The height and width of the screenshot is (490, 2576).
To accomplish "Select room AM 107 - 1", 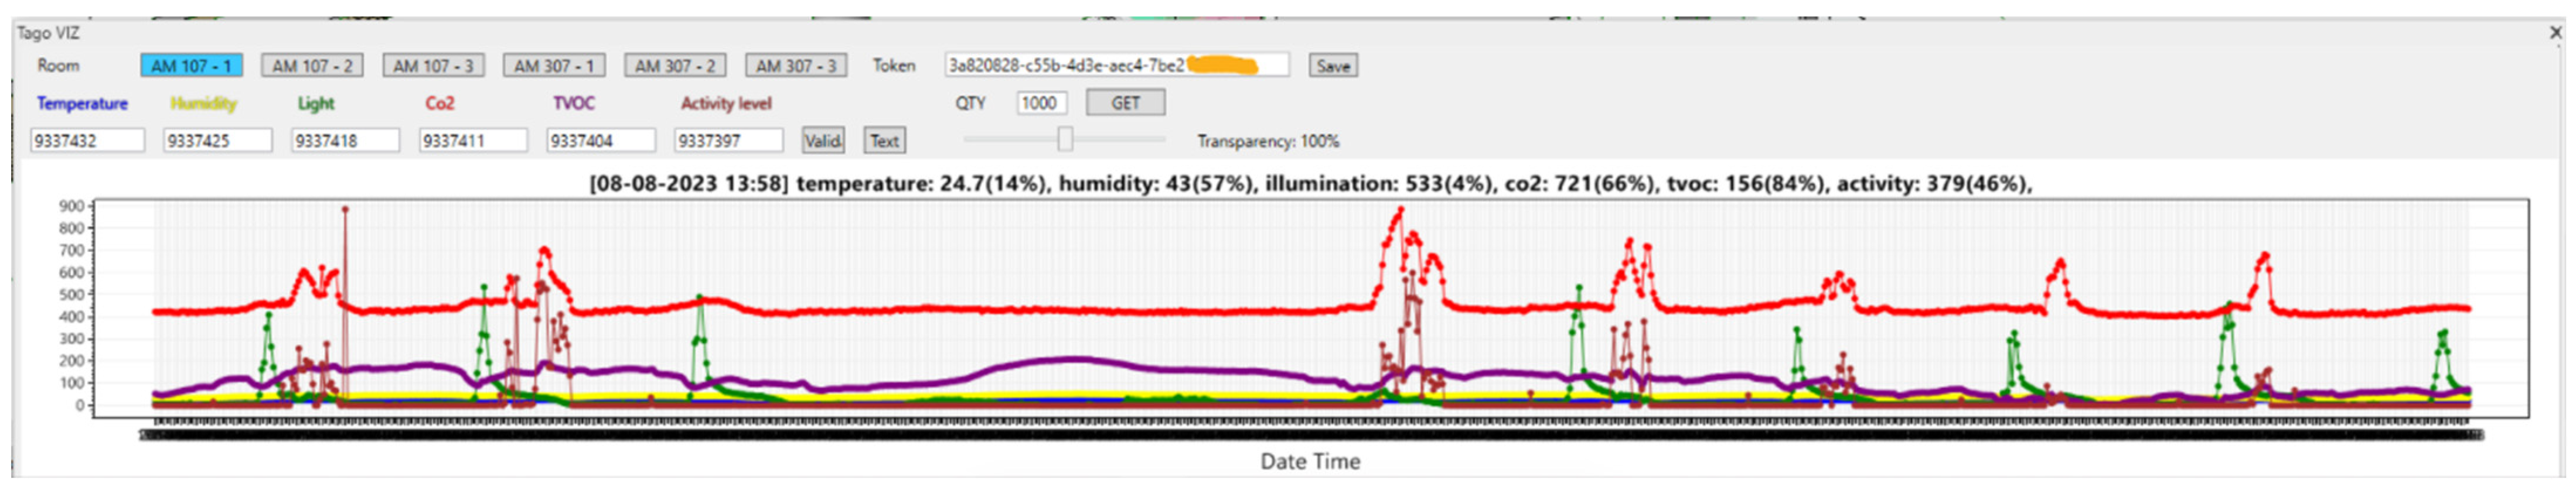I will pos(191,66).
